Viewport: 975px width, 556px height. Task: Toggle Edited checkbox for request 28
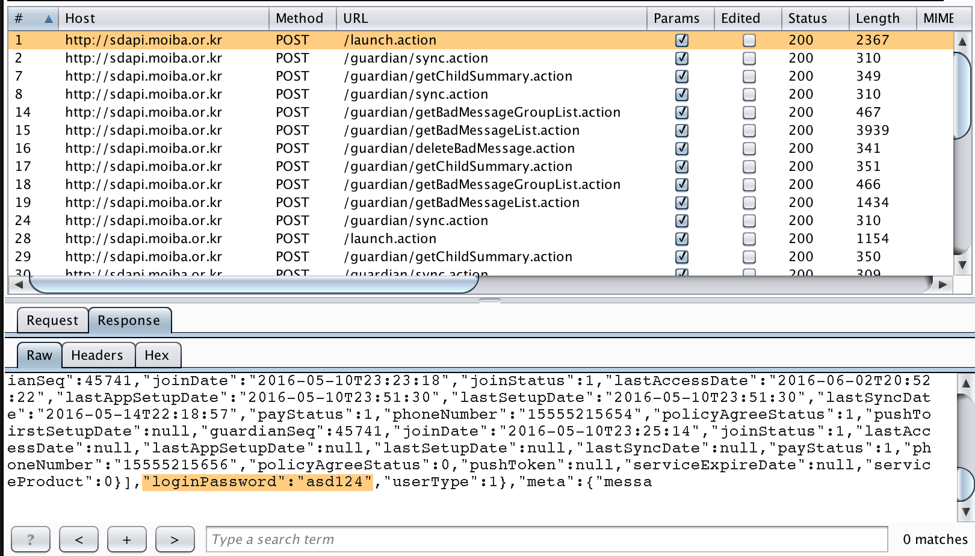click(749, 239)
